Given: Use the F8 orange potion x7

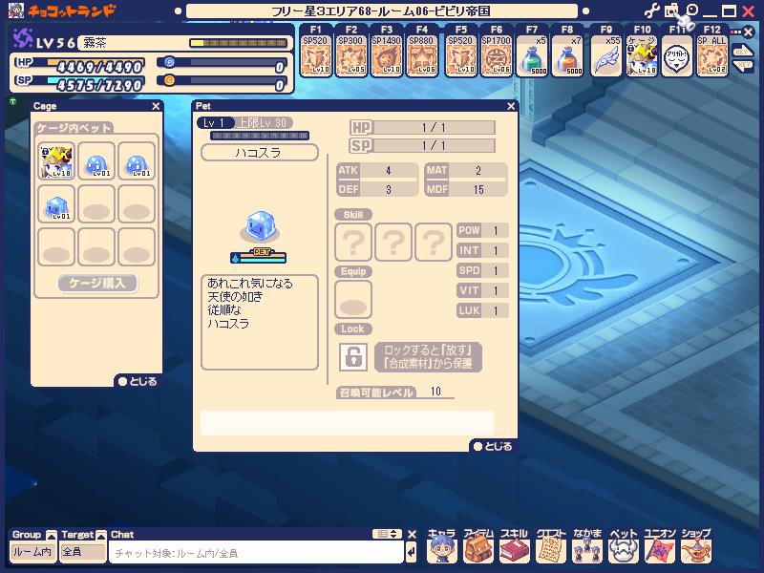Looking at the screenshot, I should pyautogui.click(x=567, y=55).
